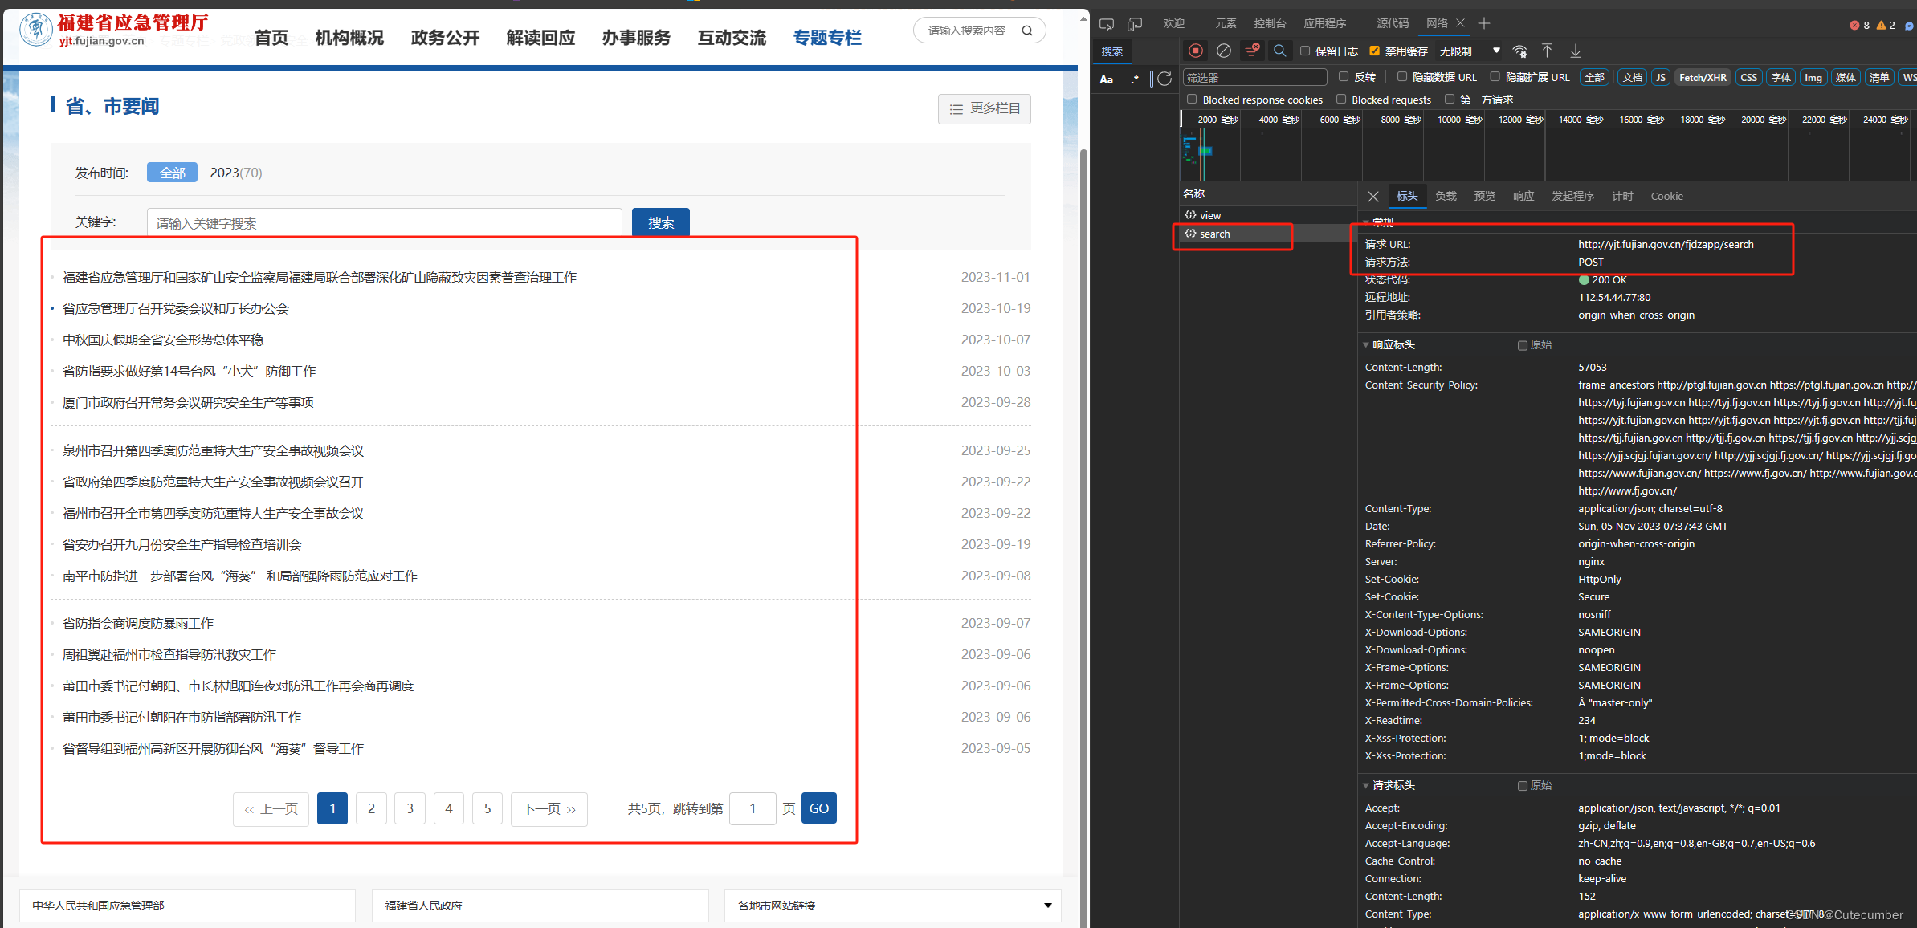1917x928 pixels.
Task: Close the request details pane
Action: click(x=1373, y=197)
